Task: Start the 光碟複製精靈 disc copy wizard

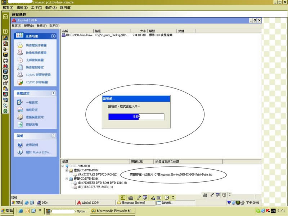Action: pos(35,60)
